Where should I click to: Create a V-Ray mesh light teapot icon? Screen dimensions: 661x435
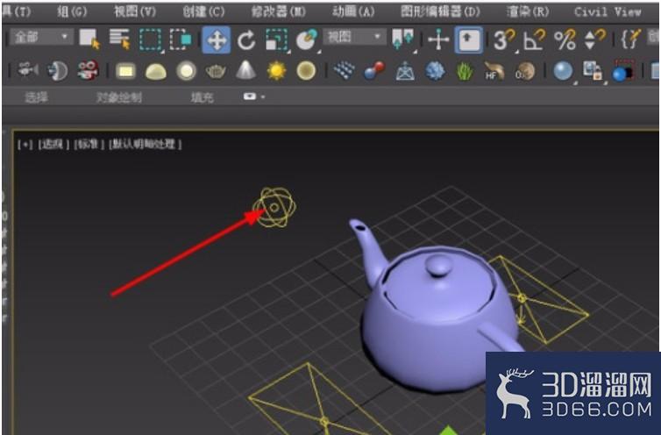pyautogui.click(x=216, y=71)
